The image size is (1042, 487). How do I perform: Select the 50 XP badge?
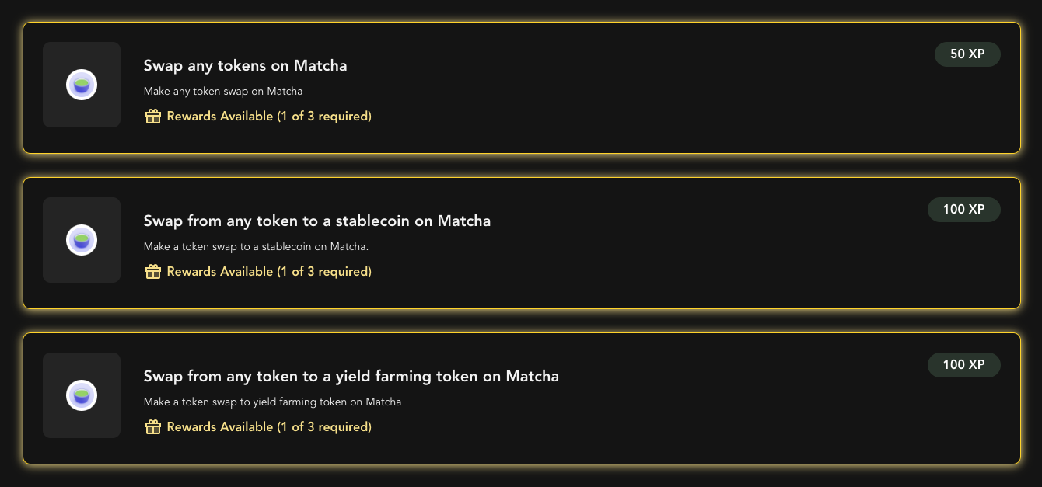967,54
